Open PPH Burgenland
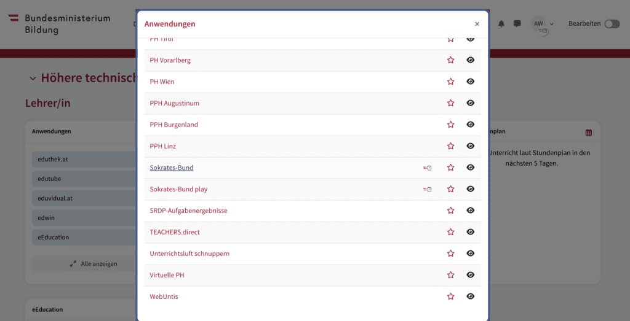The height and width of the screenshot is (321, 630). click(x=173, y=125)
